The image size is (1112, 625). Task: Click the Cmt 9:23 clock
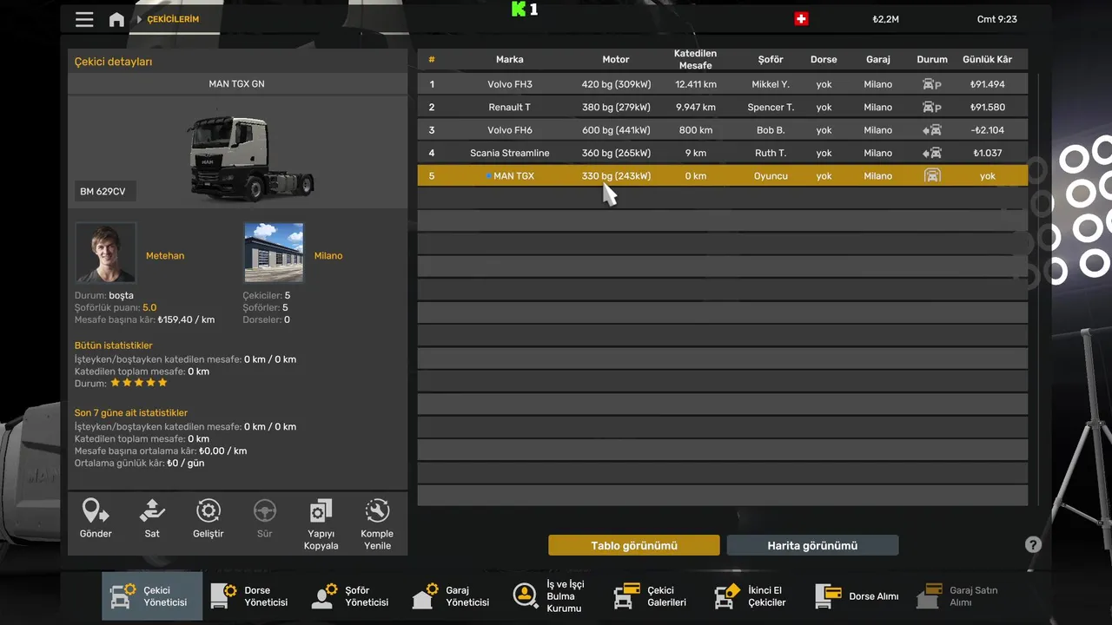(997, 19)
